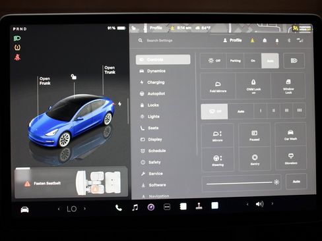Toggle the Paused dashcam button
The height and width of the screenshot is (241, 322).
(x=255, y=135)
